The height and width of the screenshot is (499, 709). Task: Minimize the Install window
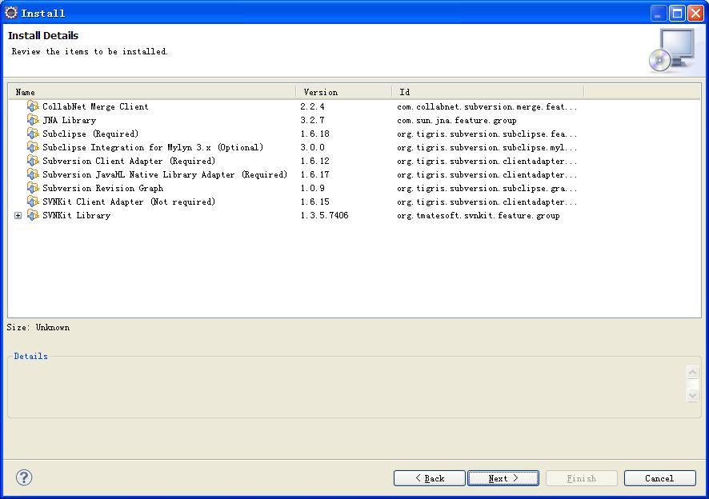pyautogui.click(x=658, y=13)
